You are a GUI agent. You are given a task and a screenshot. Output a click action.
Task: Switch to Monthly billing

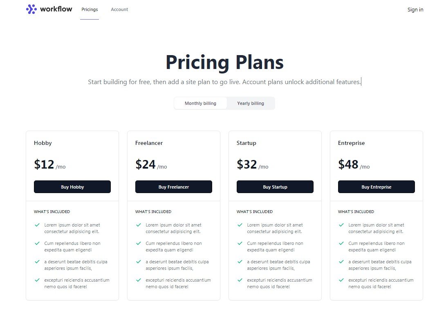point(200,103)
